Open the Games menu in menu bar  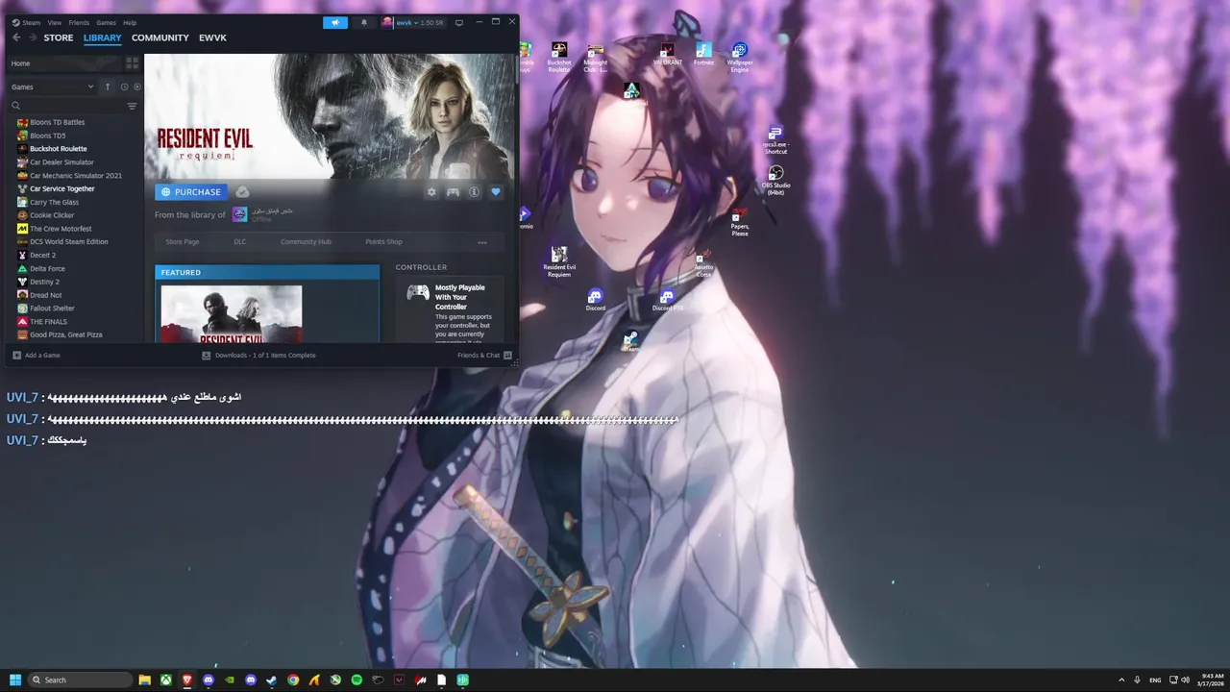pyautogui.click(x=106, y=22)
